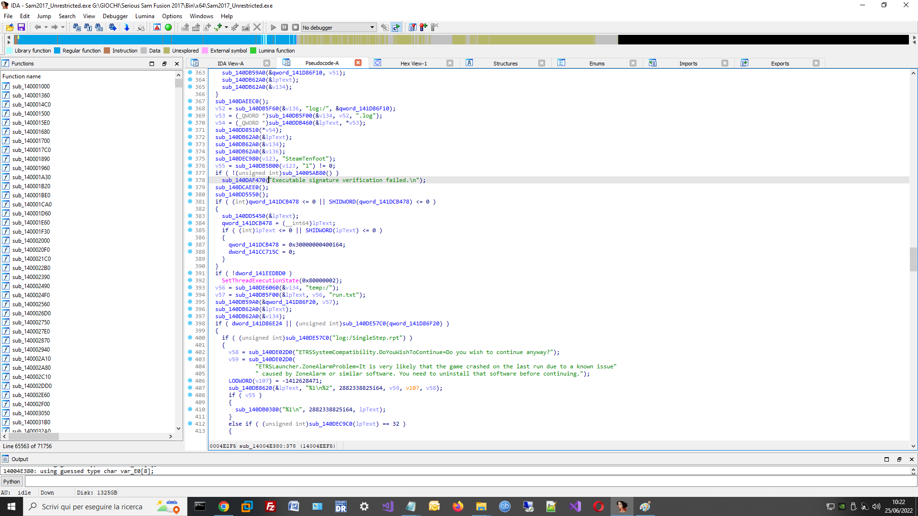This screenshot has width=918, height=516.
Task: Pause the debugger process
Action: pyautogui.click(x=284, y=27)
